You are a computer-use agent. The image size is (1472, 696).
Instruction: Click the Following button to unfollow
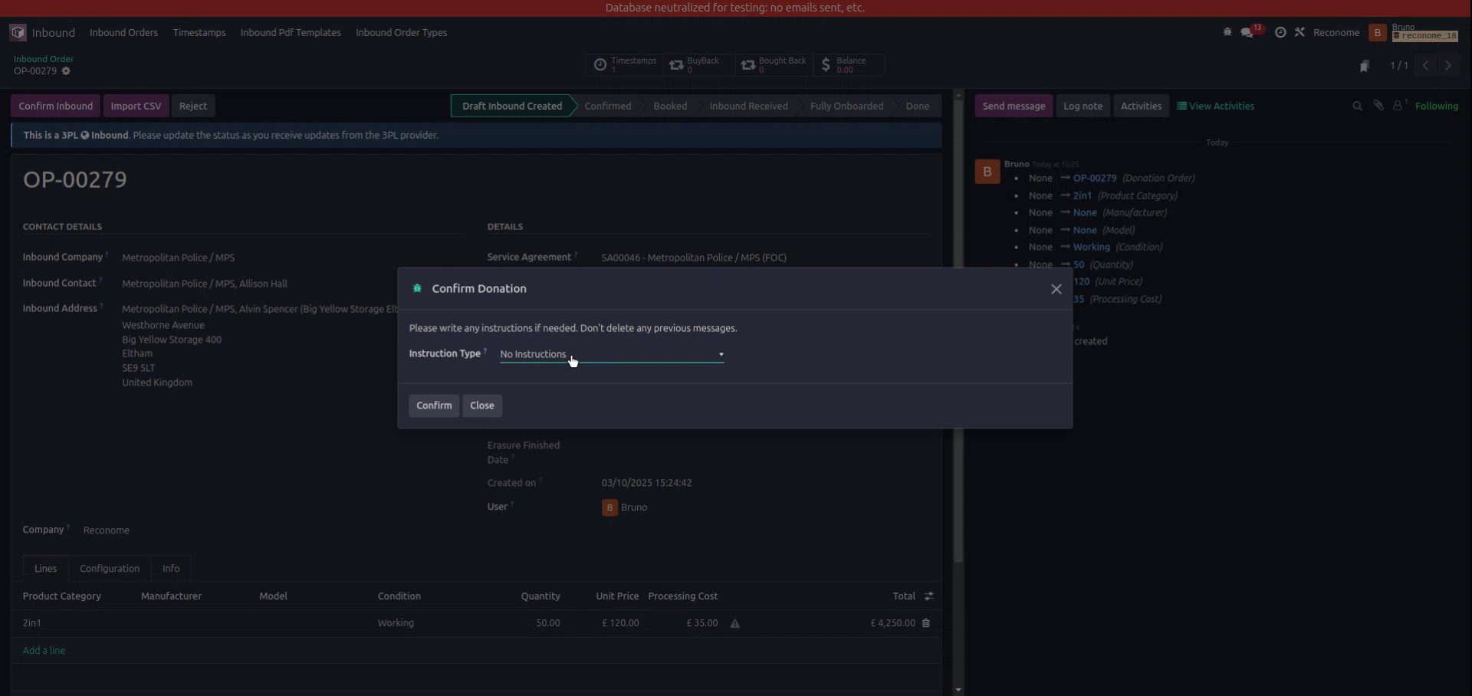click(x=1438, y=105)
